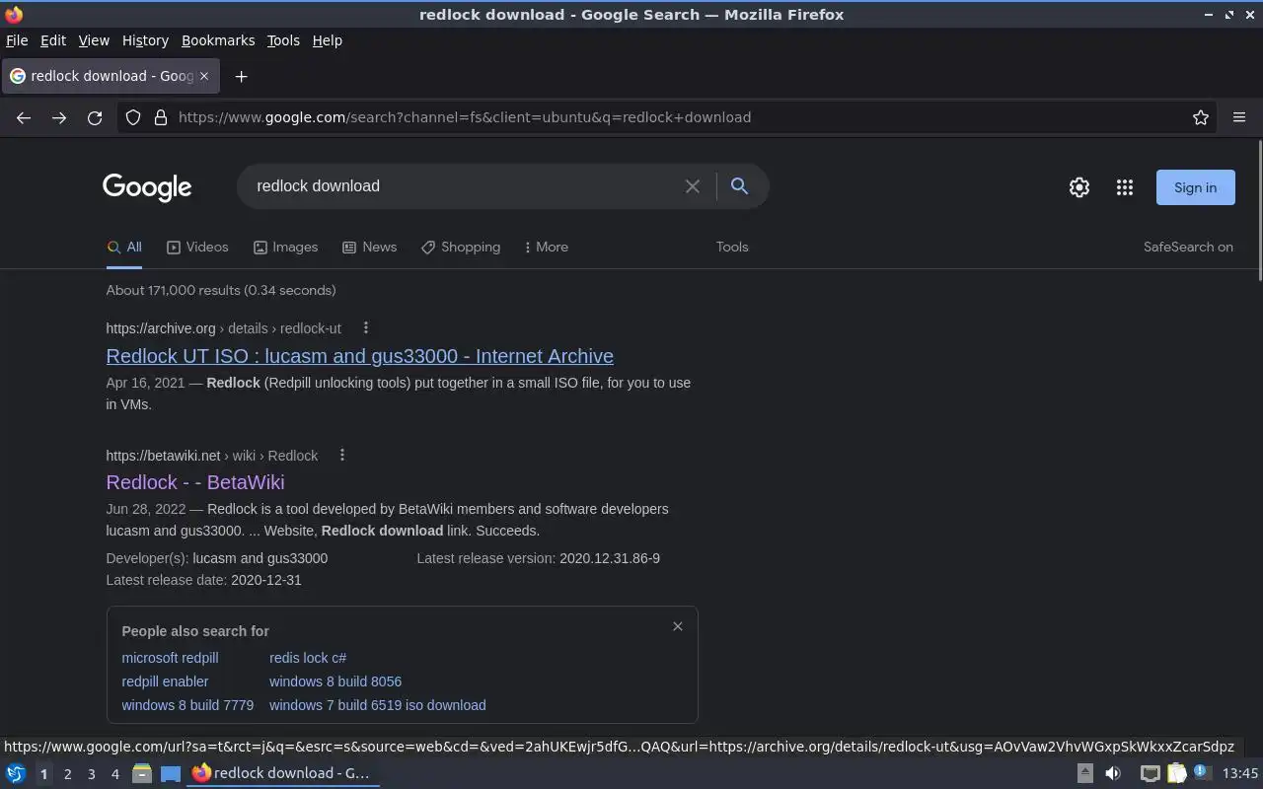Open the Google apps grid

coord(1125,187)
